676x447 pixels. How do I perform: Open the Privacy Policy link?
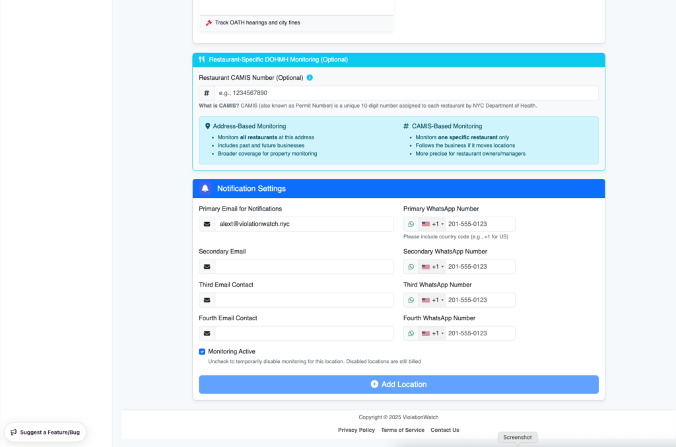[x=356, y=430]
